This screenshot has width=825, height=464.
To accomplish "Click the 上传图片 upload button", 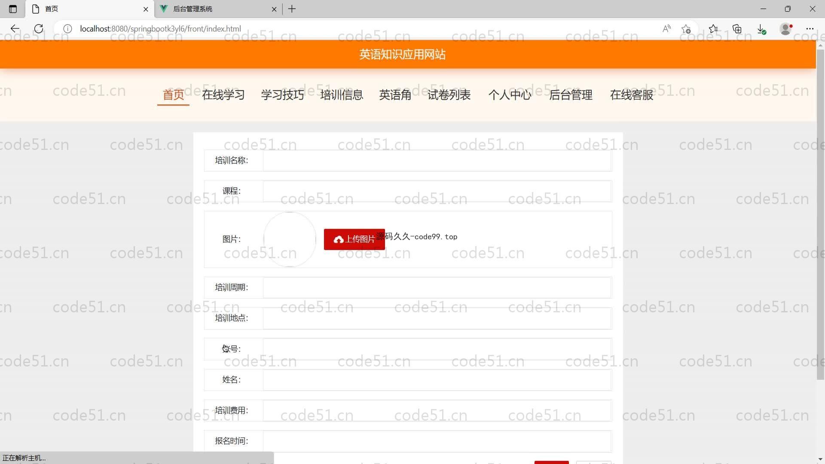I will [x=354, y=239].
